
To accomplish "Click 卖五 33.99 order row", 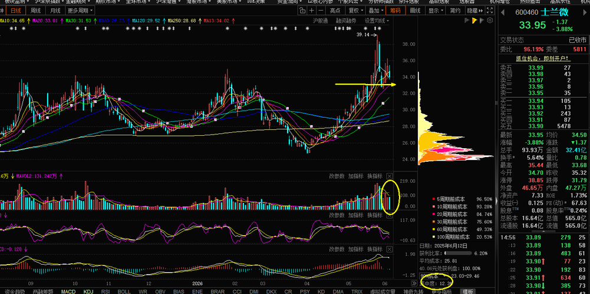I will coord(543,68).
